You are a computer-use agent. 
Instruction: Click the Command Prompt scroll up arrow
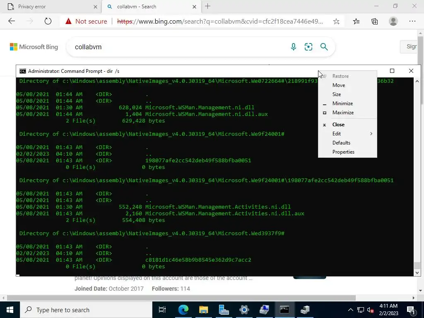tap(417, 81)
